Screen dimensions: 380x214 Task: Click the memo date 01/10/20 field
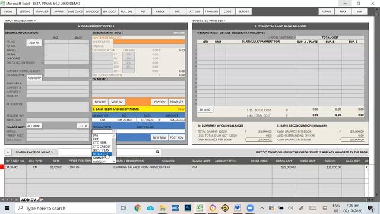pos(147,120)
